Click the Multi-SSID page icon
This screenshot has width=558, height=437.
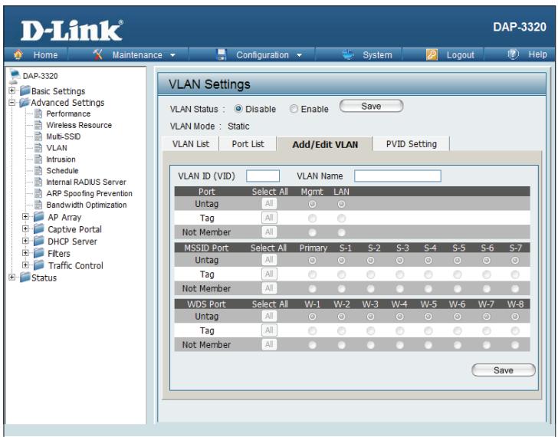pyautogui.click(x=38, y=136)
